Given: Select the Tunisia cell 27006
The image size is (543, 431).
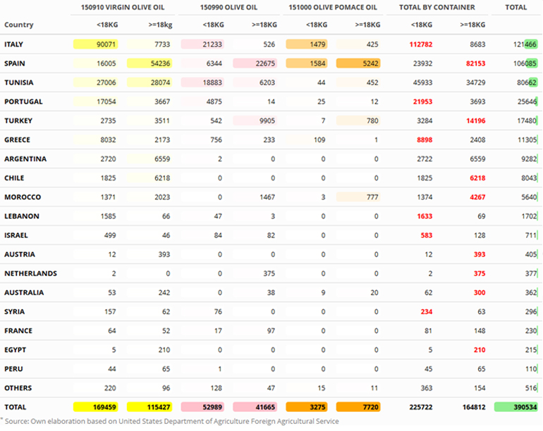Looking at the screenshot, I should click(96, 82).
